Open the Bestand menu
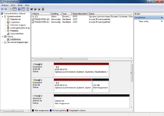 tap(5, 5)
